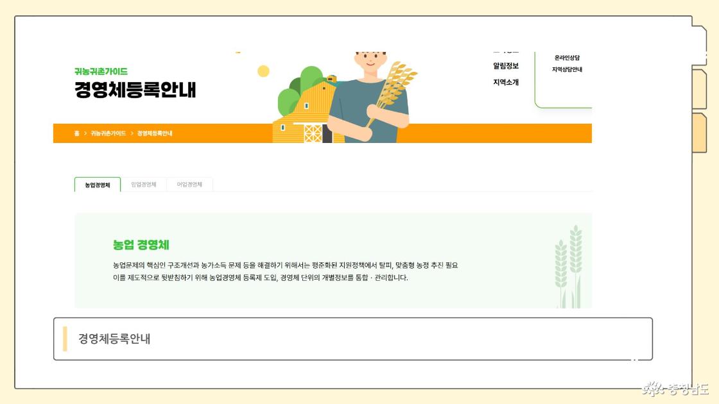Switch to the 임업경영체 tab
Viewport: 719px width, 404px height.
point(144,185)
